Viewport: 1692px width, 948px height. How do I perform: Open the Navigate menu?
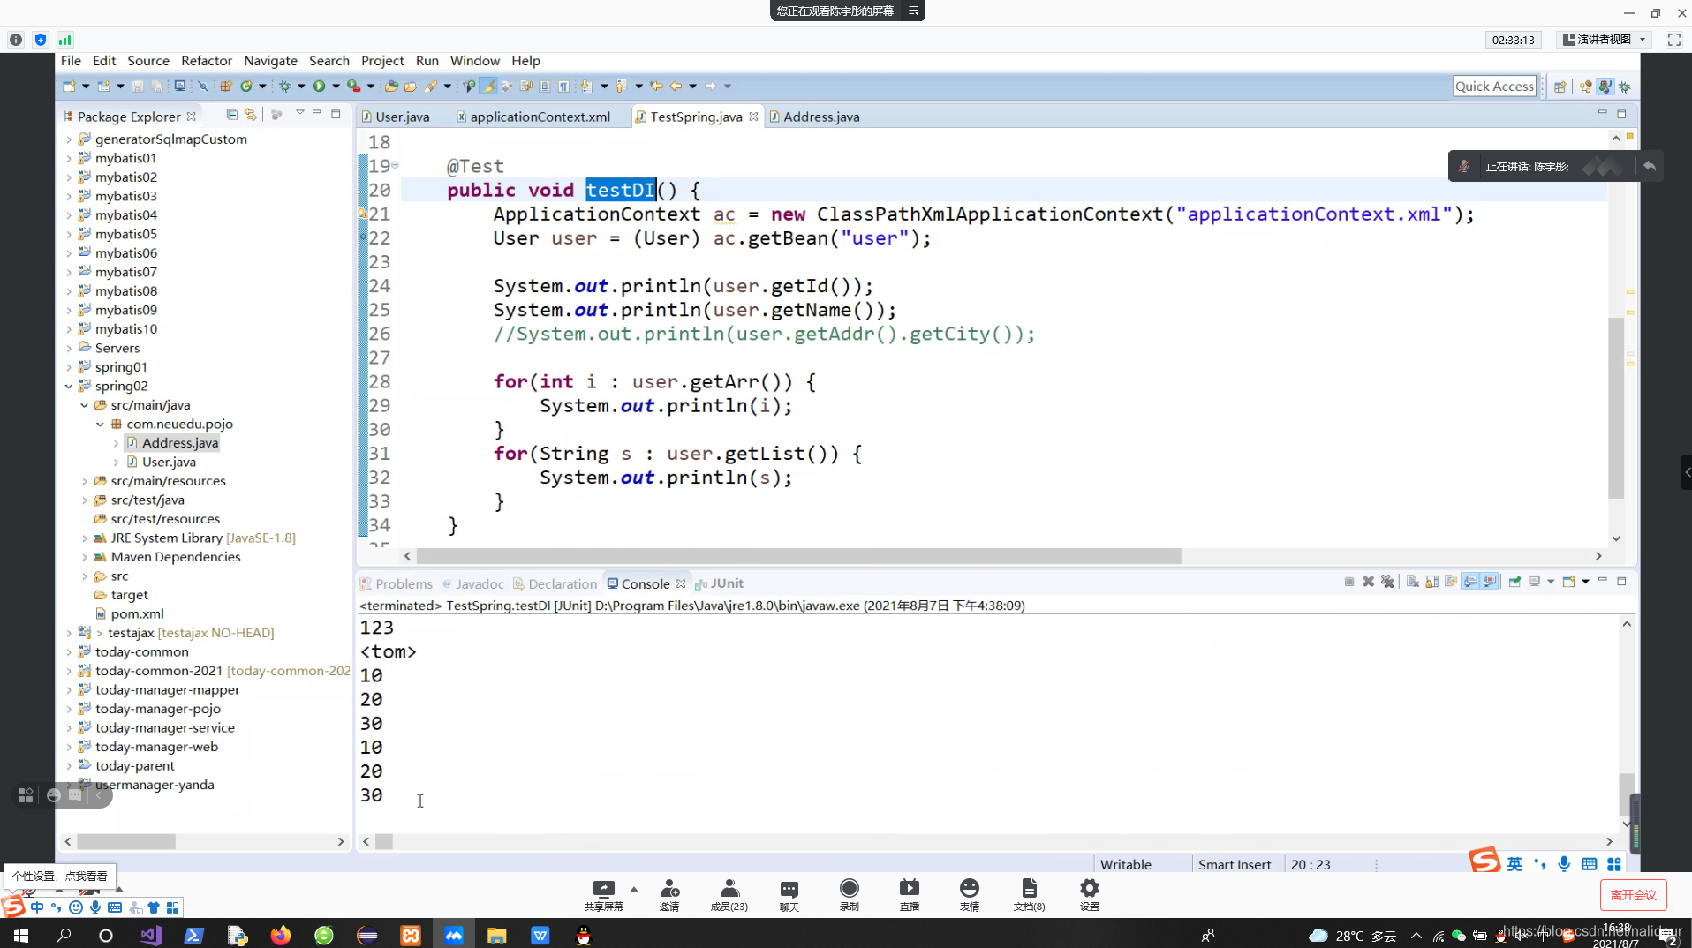point(270,61)
